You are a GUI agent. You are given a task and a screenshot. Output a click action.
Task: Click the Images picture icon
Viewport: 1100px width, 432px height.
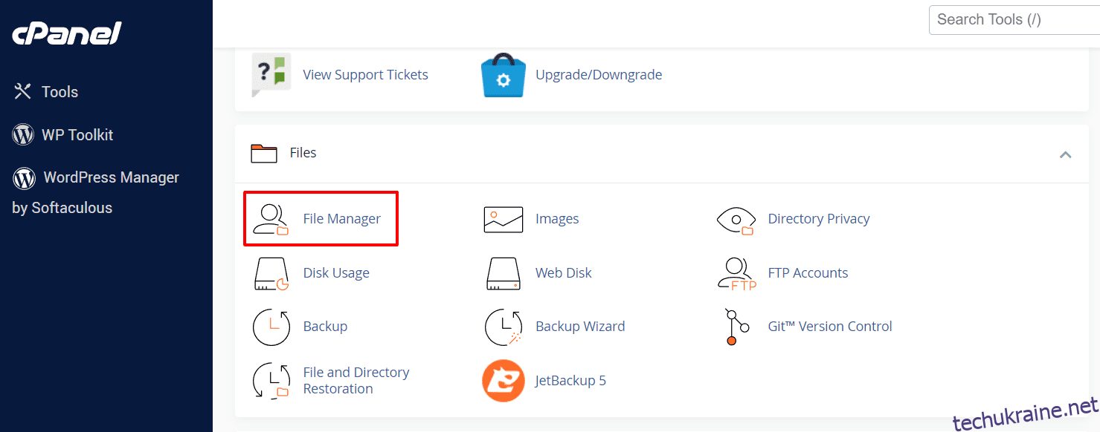coord(504,219)
